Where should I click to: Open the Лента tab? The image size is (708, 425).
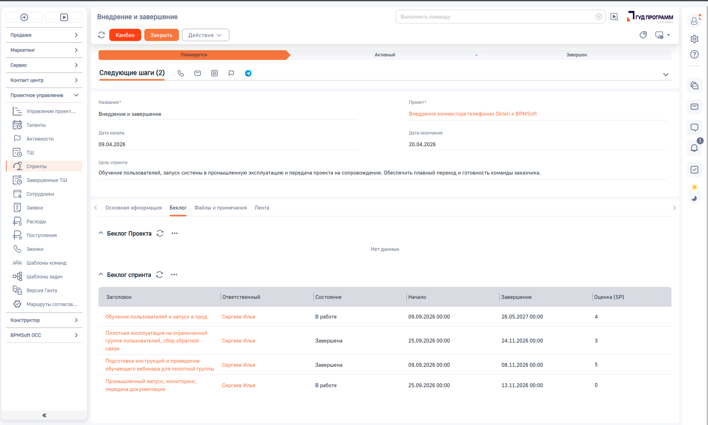[261, 208]
